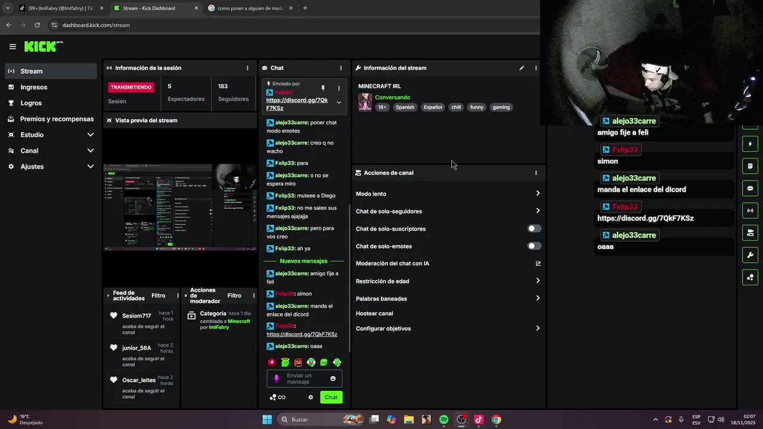This screenshot has width=763, height=429.
Task: Switch to the Google search browser tab
Action: coord(249,8)
